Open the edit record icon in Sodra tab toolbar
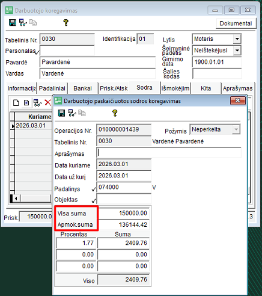This screenshot has width=262, height=296. pos(26,103)
